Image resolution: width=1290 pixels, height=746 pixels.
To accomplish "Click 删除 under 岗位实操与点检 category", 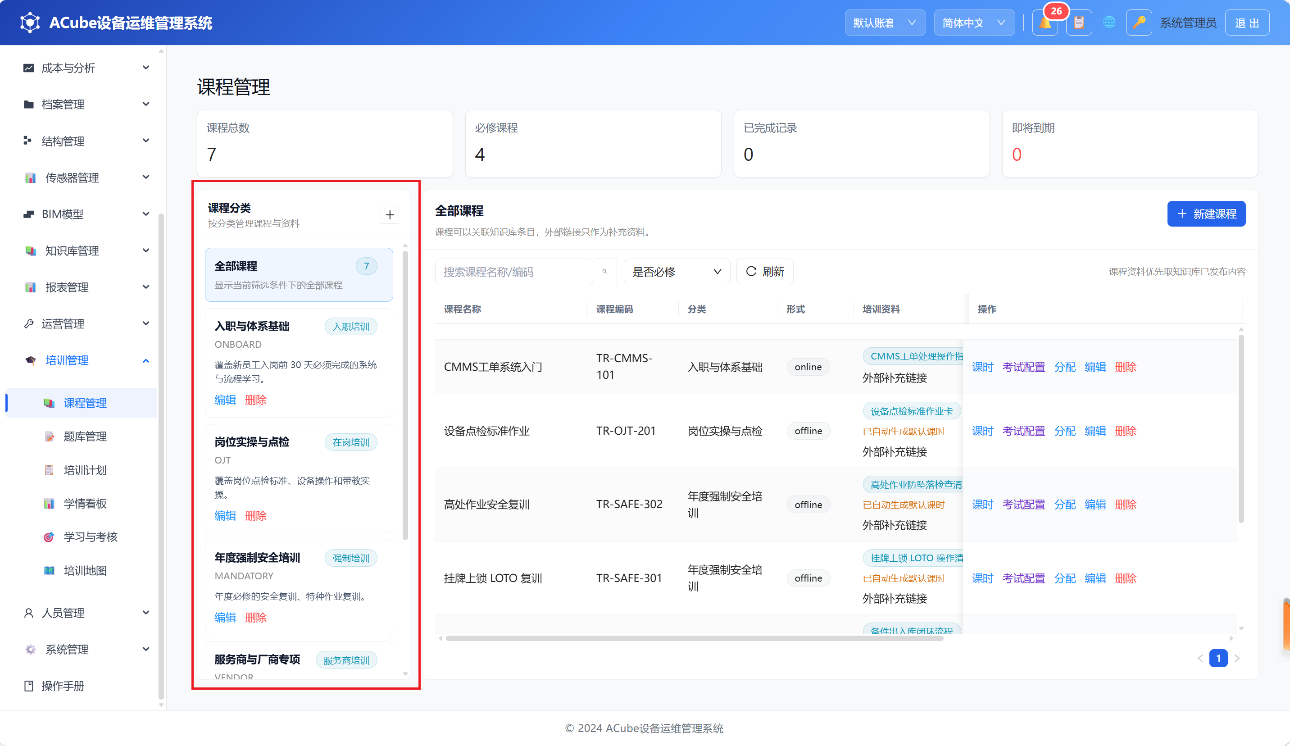I will coord(255,516).
